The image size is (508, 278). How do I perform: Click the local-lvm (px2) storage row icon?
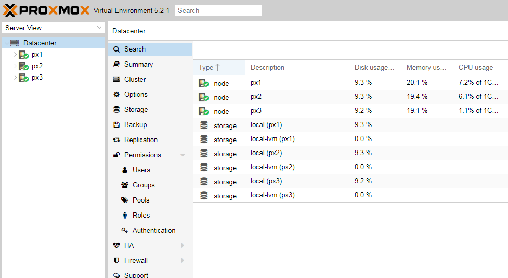(204, 167)
